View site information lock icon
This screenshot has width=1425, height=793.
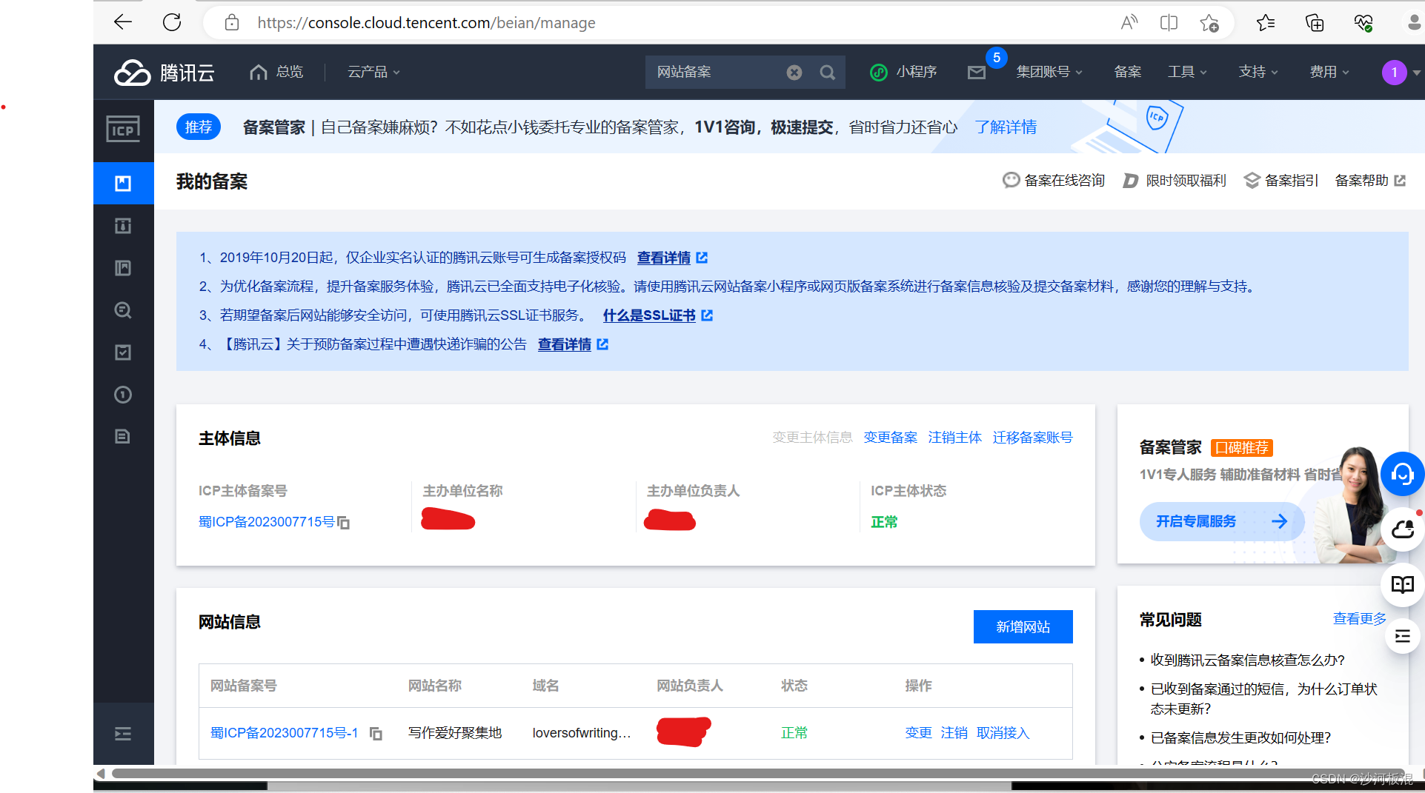tap(232, 23)
